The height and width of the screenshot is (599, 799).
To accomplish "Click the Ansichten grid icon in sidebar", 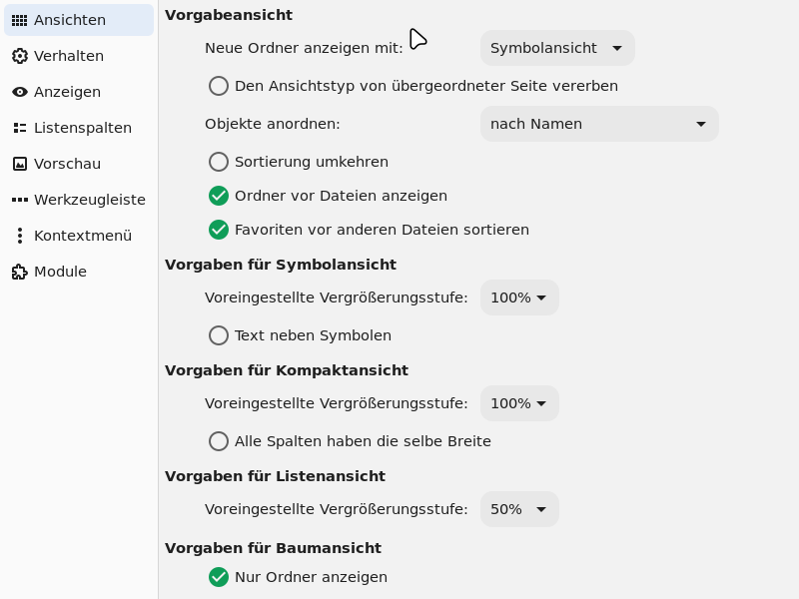I will (19, 20).
